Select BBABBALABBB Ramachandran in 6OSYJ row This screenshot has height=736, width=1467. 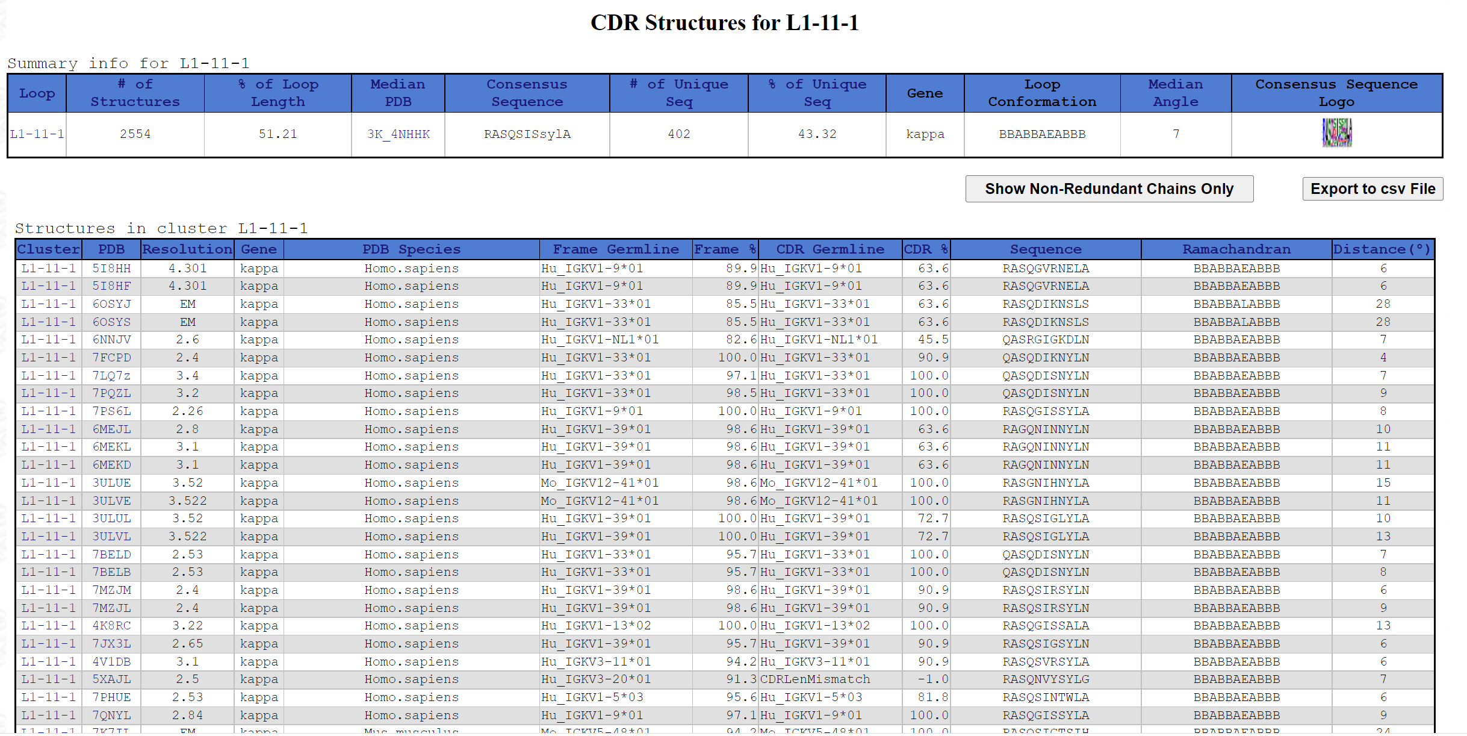pos(1236,304)
